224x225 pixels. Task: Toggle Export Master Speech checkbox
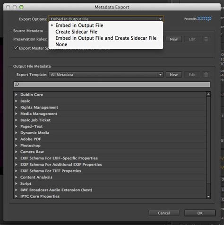click(x=16, y=48)
